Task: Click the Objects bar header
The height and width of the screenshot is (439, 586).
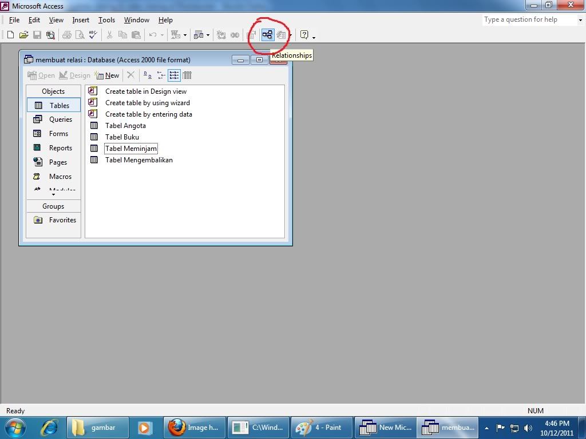Action: pyautogui.click(x=53, y=91)
